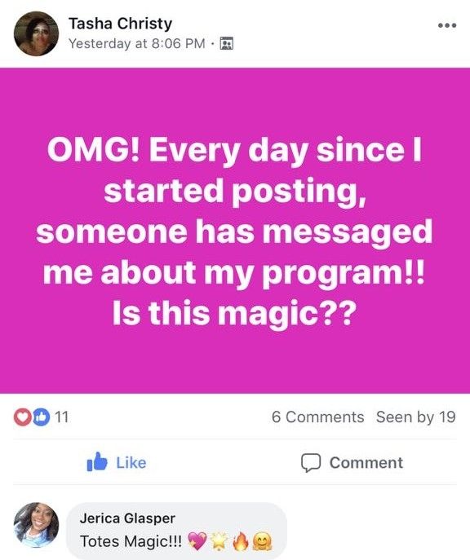This screenshot has width=470, height=560.
Task: Click the speech bubble Comment icon
Action: 310,462
